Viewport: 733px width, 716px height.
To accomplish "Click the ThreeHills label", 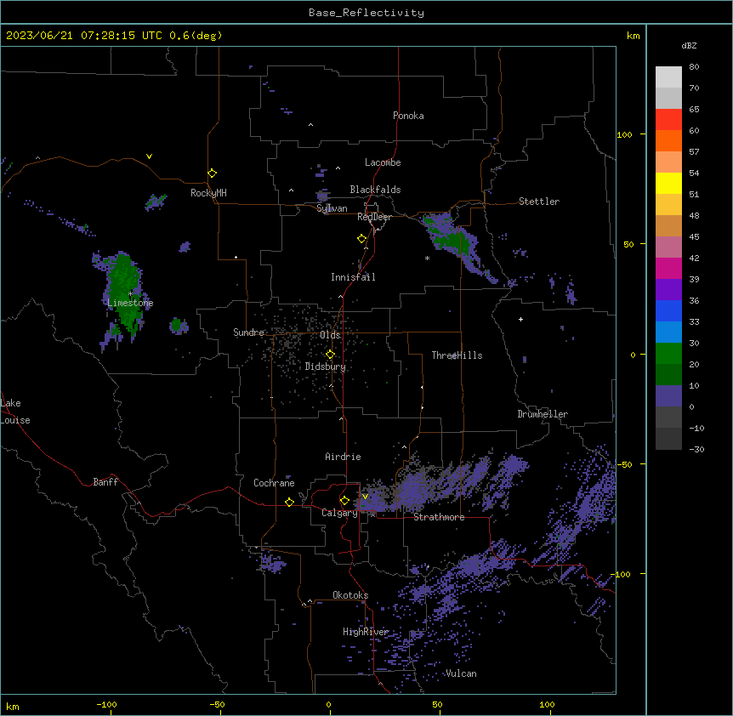I will [457, 355].
